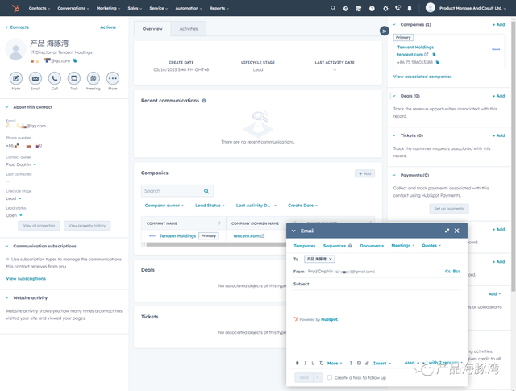
Task: Open the Automation menu
Action: [x=189, y=8]
